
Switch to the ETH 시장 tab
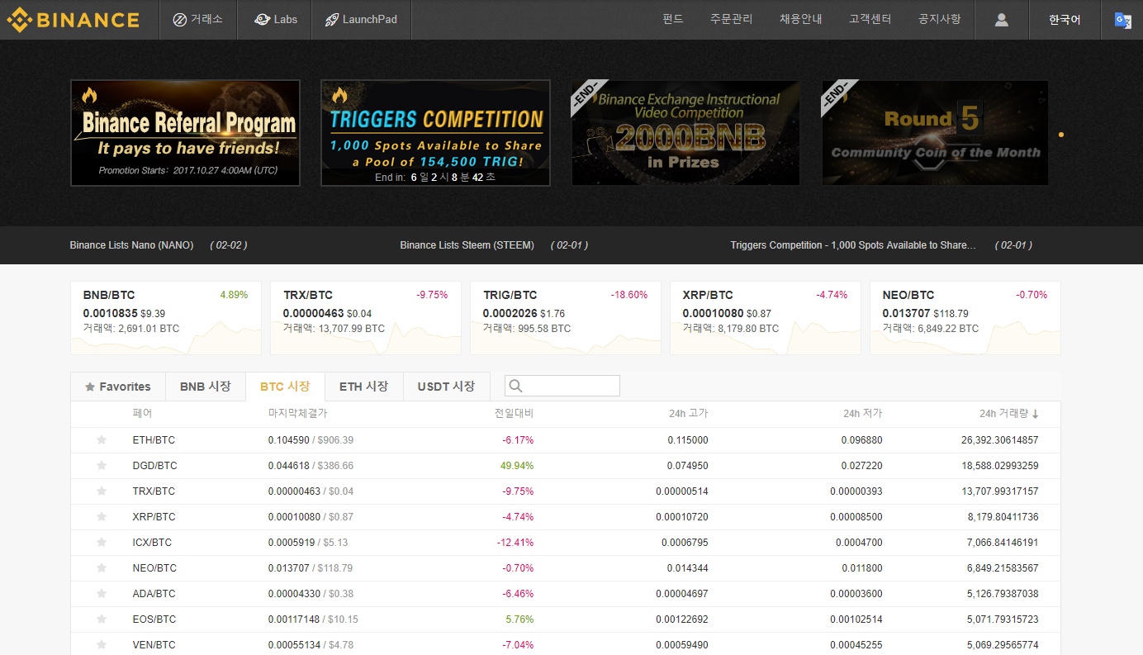tap(364, 387)
